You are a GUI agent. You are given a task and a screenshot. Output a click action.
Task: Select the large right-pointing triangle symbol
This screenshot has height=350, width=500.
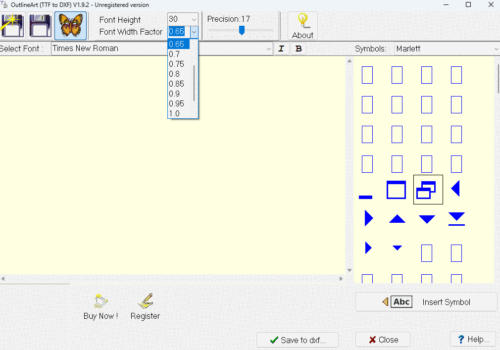point(369,218)
